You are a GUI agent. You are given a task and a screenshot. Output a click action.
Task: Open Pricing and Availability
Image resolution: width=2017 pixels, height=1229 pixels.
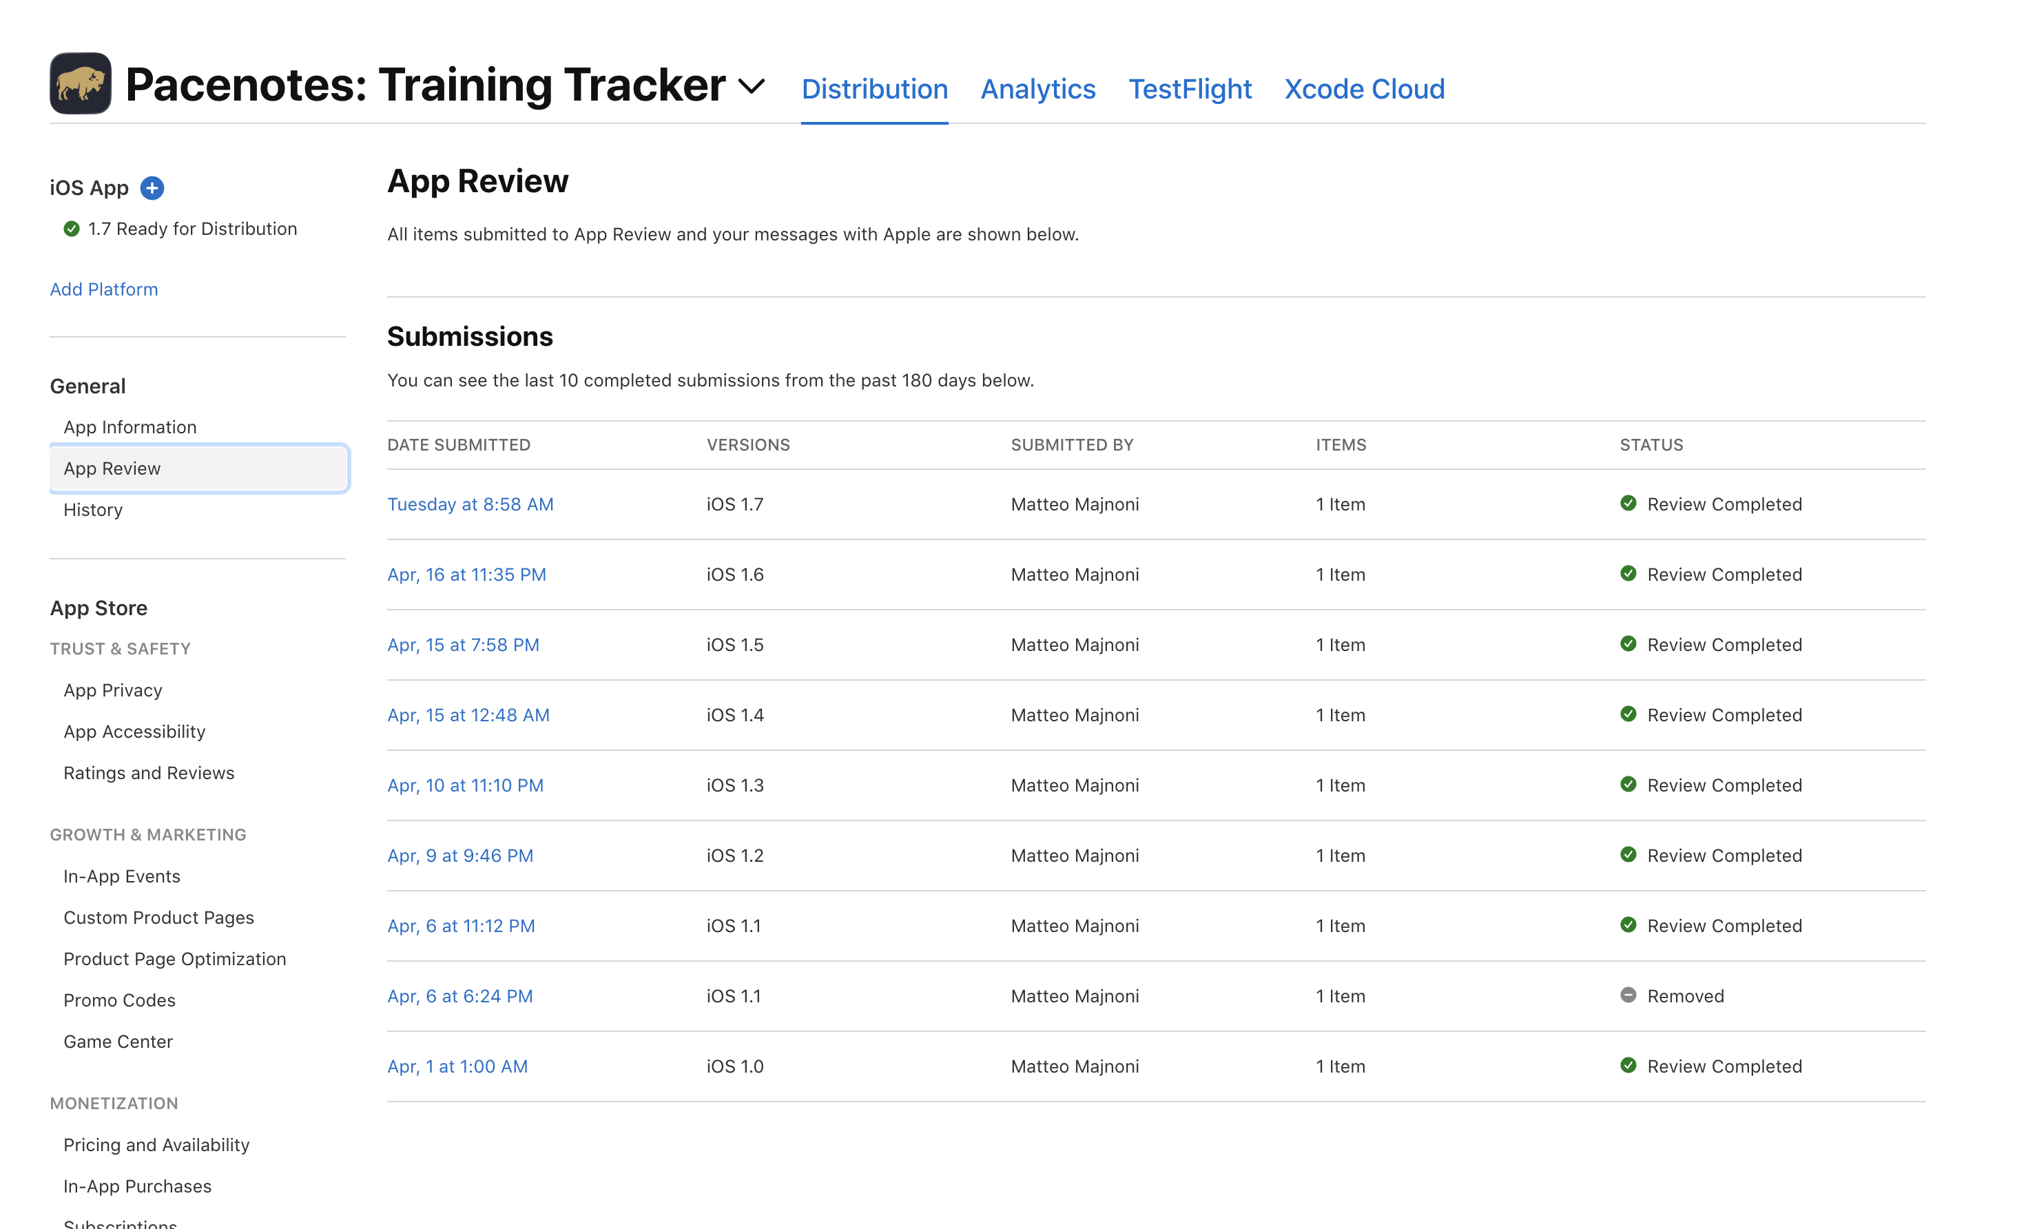tap(157, 1145)
